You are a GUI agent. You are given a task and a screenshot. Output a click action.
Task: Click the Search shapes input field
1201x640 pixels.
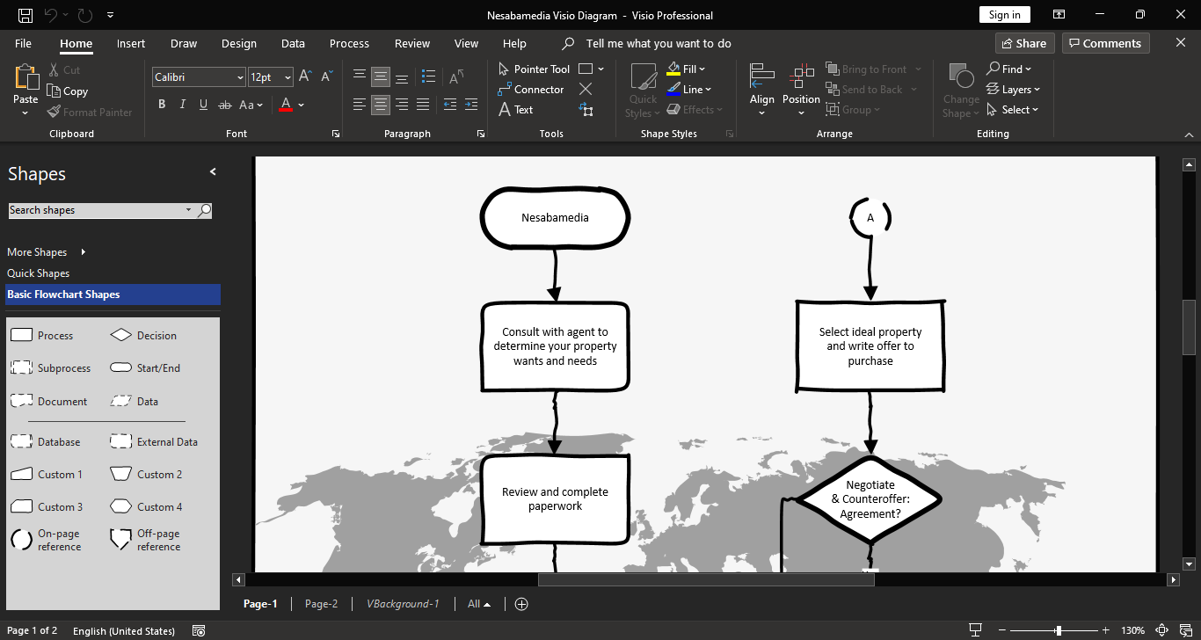97,210
